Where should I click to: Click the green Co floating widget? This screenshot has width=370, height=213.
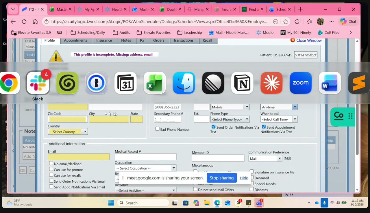(x=342, y=117)
